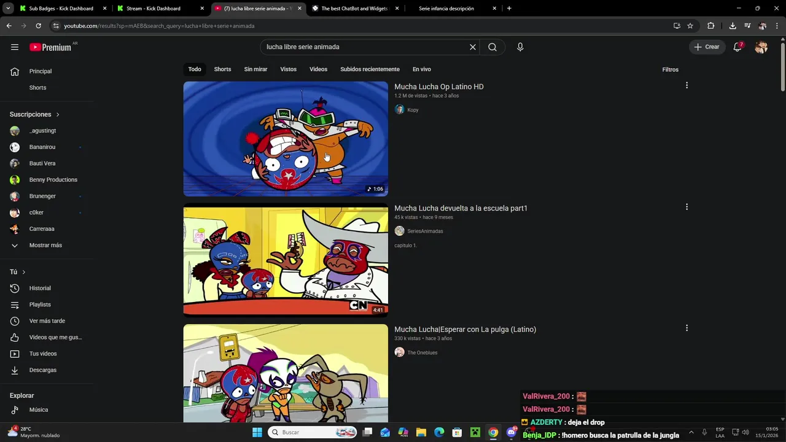Expand the Suscripciones section
Image resolution: width=786 pixels, height=442 pixels.
tap(35, 114)
